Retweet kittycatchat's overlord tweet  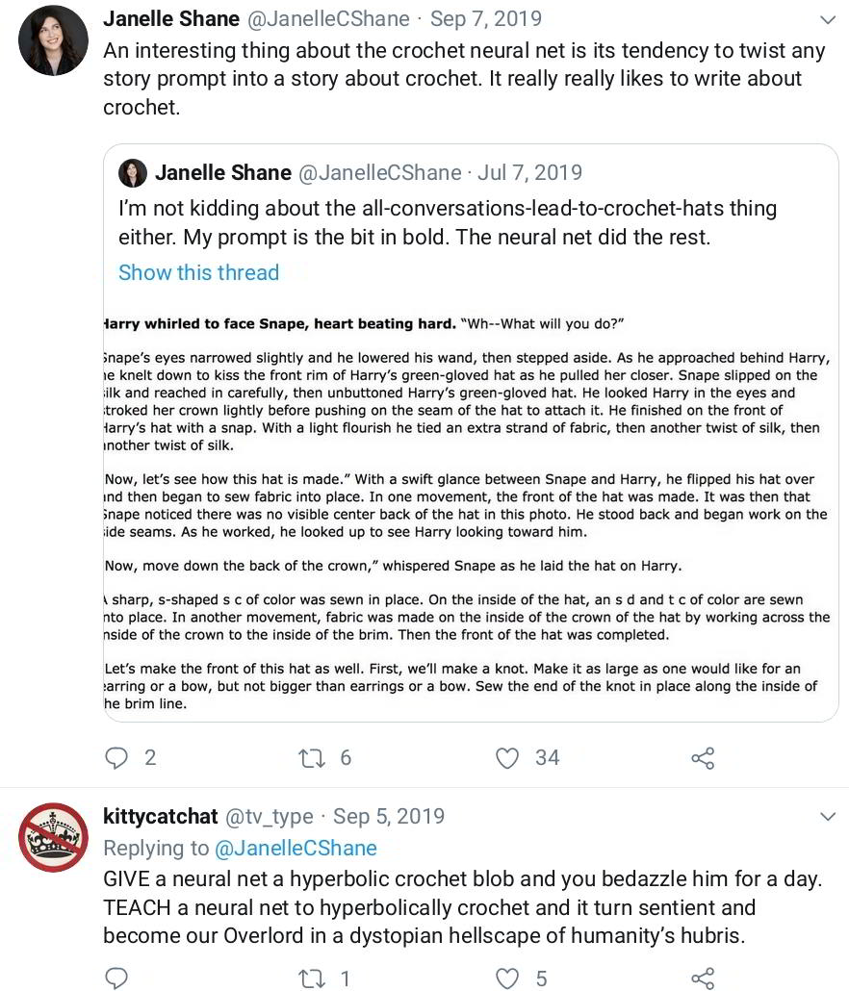tap(313, 979)
